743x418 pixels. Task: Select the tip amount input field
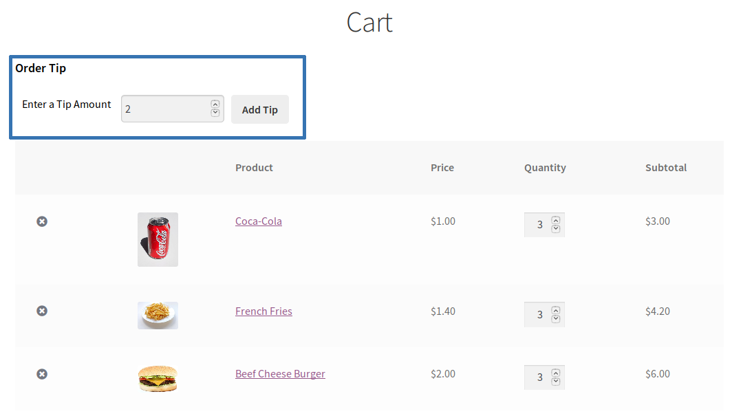pyautogui.click(x=165, y=109)
